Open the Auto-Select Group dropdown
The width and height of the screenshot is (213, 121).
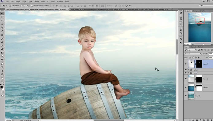[x=25, y=6]
